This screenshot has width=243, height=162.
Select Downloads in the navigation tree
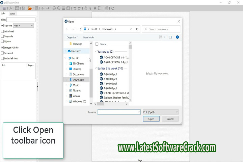point(78,80)
